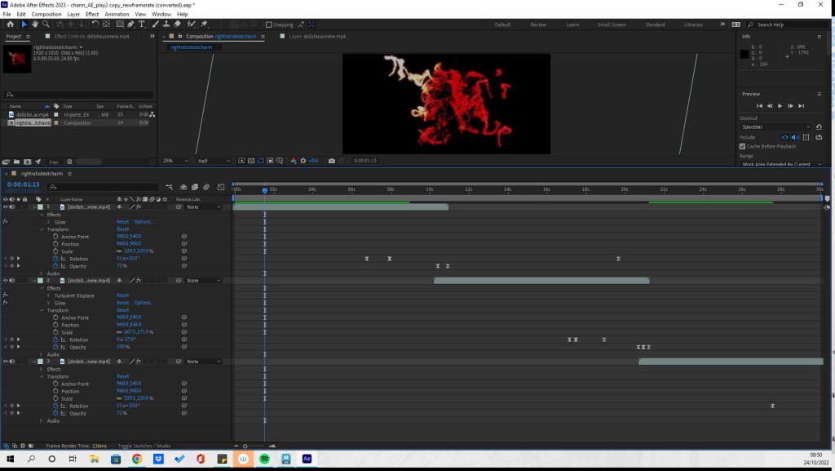Pick the Pen tool
835x471 pixels.
[130, 24]
